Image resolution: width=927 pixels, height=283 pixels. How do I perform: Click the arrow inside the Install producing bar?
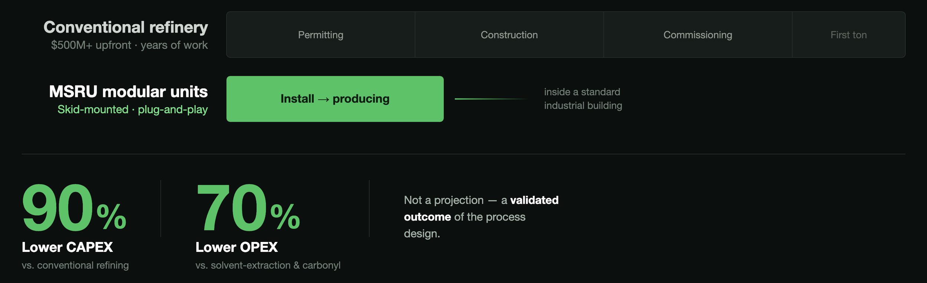[x=323, y=100]
